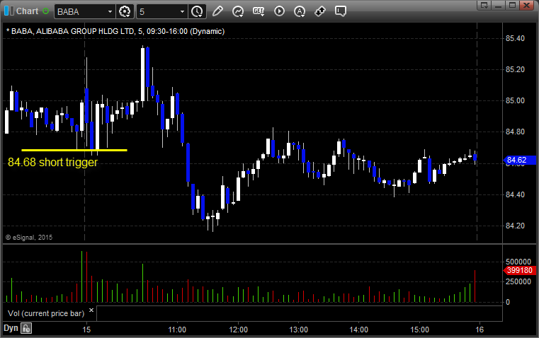
Task: Click the window pop-out menu button
Action: coord(484,5)
